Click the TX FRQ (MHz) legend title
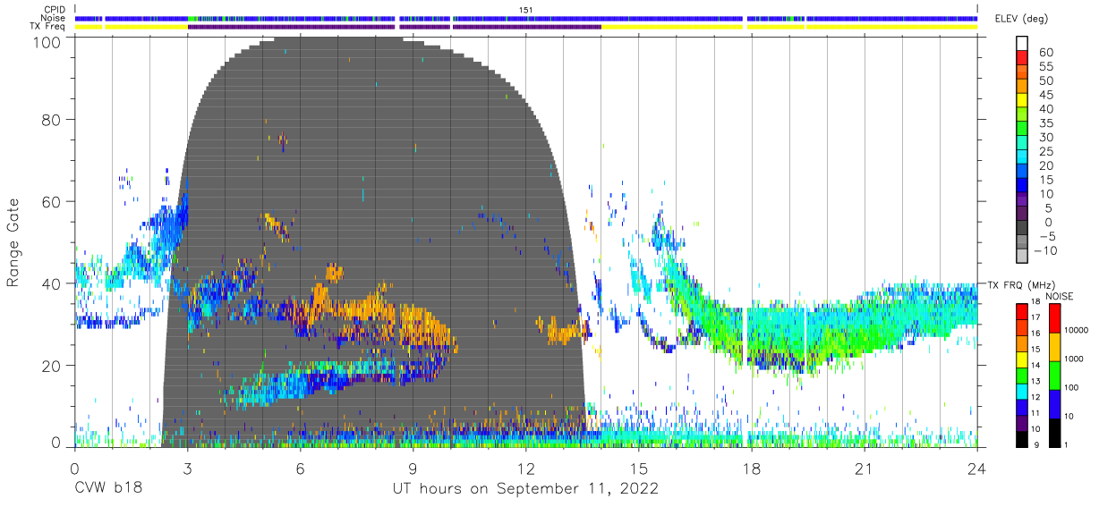 point(1020,285)
